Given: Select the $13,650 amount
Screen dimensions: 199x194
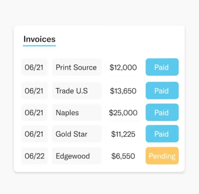Looking at the screenshot, I should 123,91.
